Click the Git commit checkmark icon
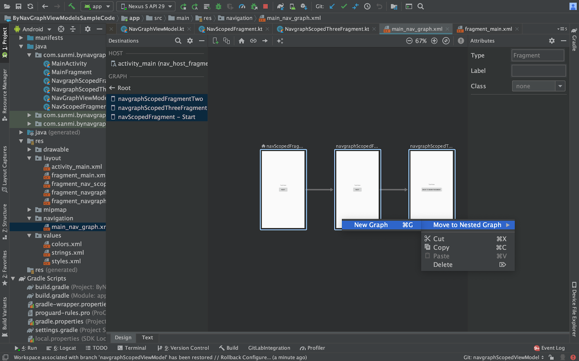579x361 pixels. point(344,7)
